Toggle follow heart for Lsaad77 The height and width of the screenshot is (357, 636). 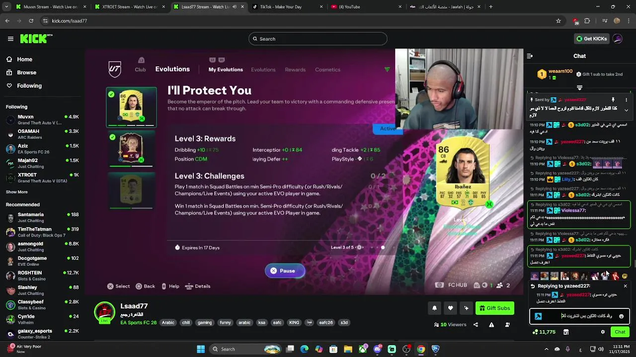coord(450,308)
